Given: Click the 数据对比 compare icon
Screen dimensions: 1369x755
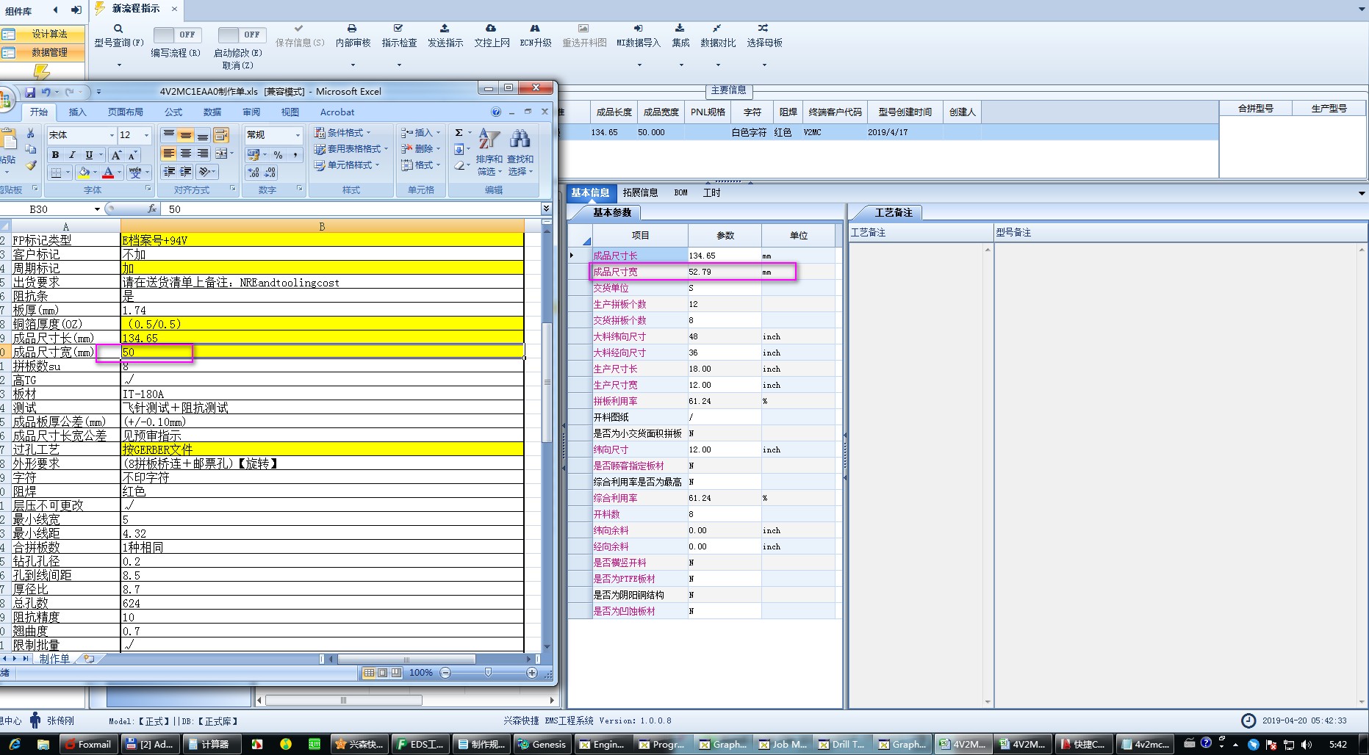Looking at the screenshot, I should (717, 28).
